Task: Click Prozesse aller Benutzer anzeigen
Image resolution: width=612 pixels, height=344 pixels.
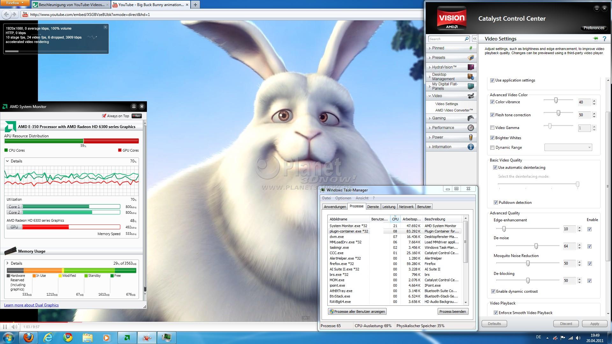Action: [357, 312]
